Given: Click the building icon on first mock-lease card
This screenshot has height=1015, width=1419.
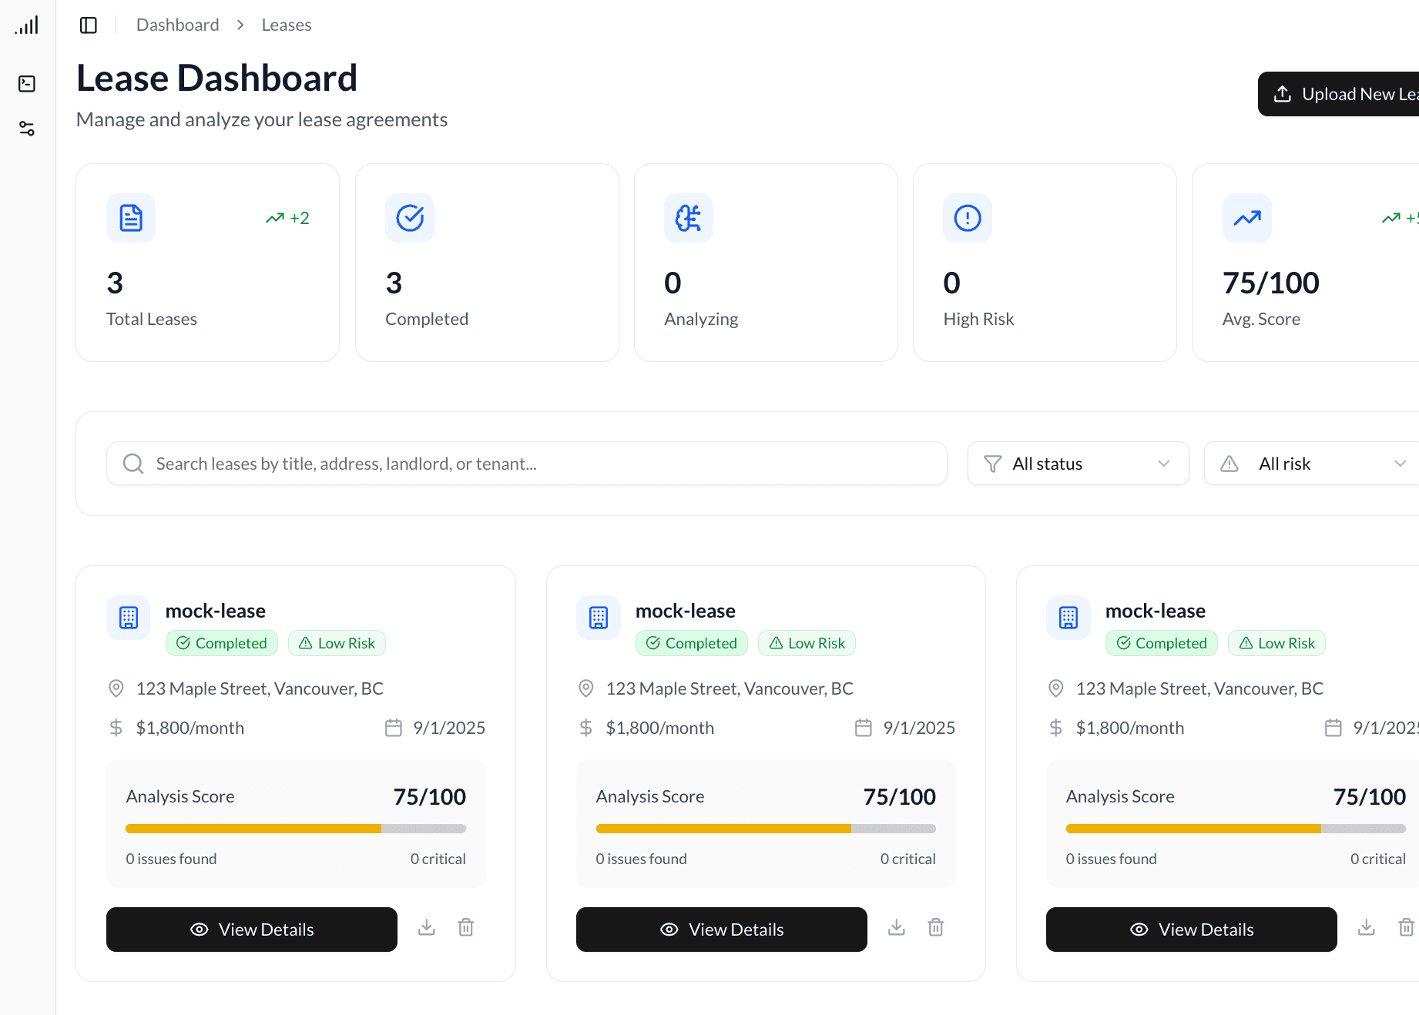Looking at the screenshot, I should click(x=128, y=617).
